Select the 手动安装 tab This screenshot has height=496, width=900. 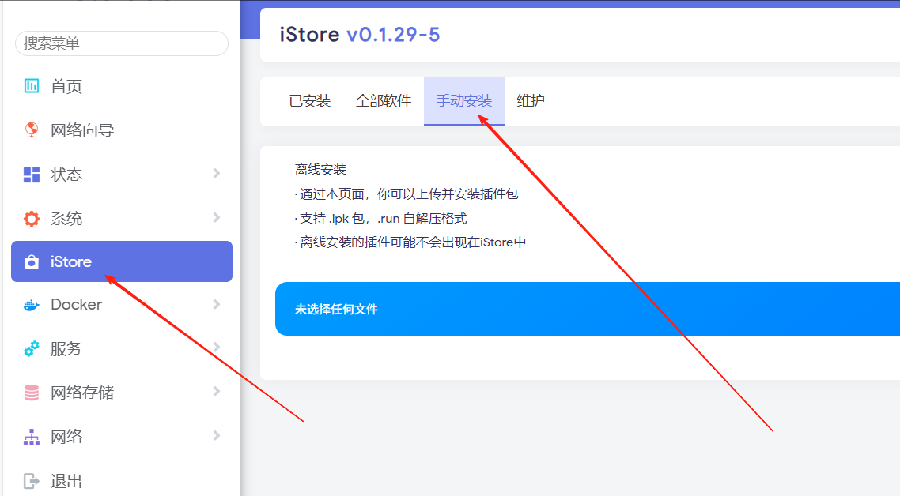pos(464,102)
